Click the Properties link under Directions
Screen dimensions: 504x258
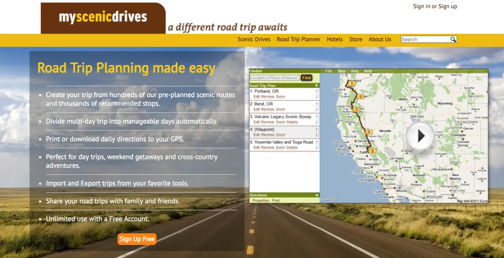pyautogui.click(x=261, y=200)
